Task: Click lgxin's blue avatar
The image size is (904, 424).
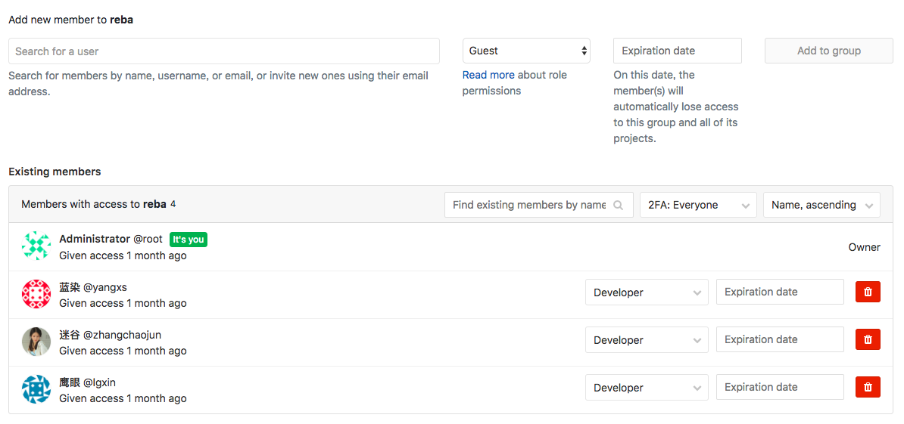Action: point(36,389)
